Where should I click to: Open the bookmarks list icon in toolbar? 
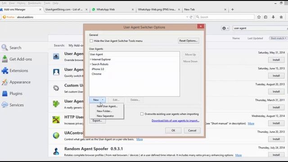coord(265,17)
